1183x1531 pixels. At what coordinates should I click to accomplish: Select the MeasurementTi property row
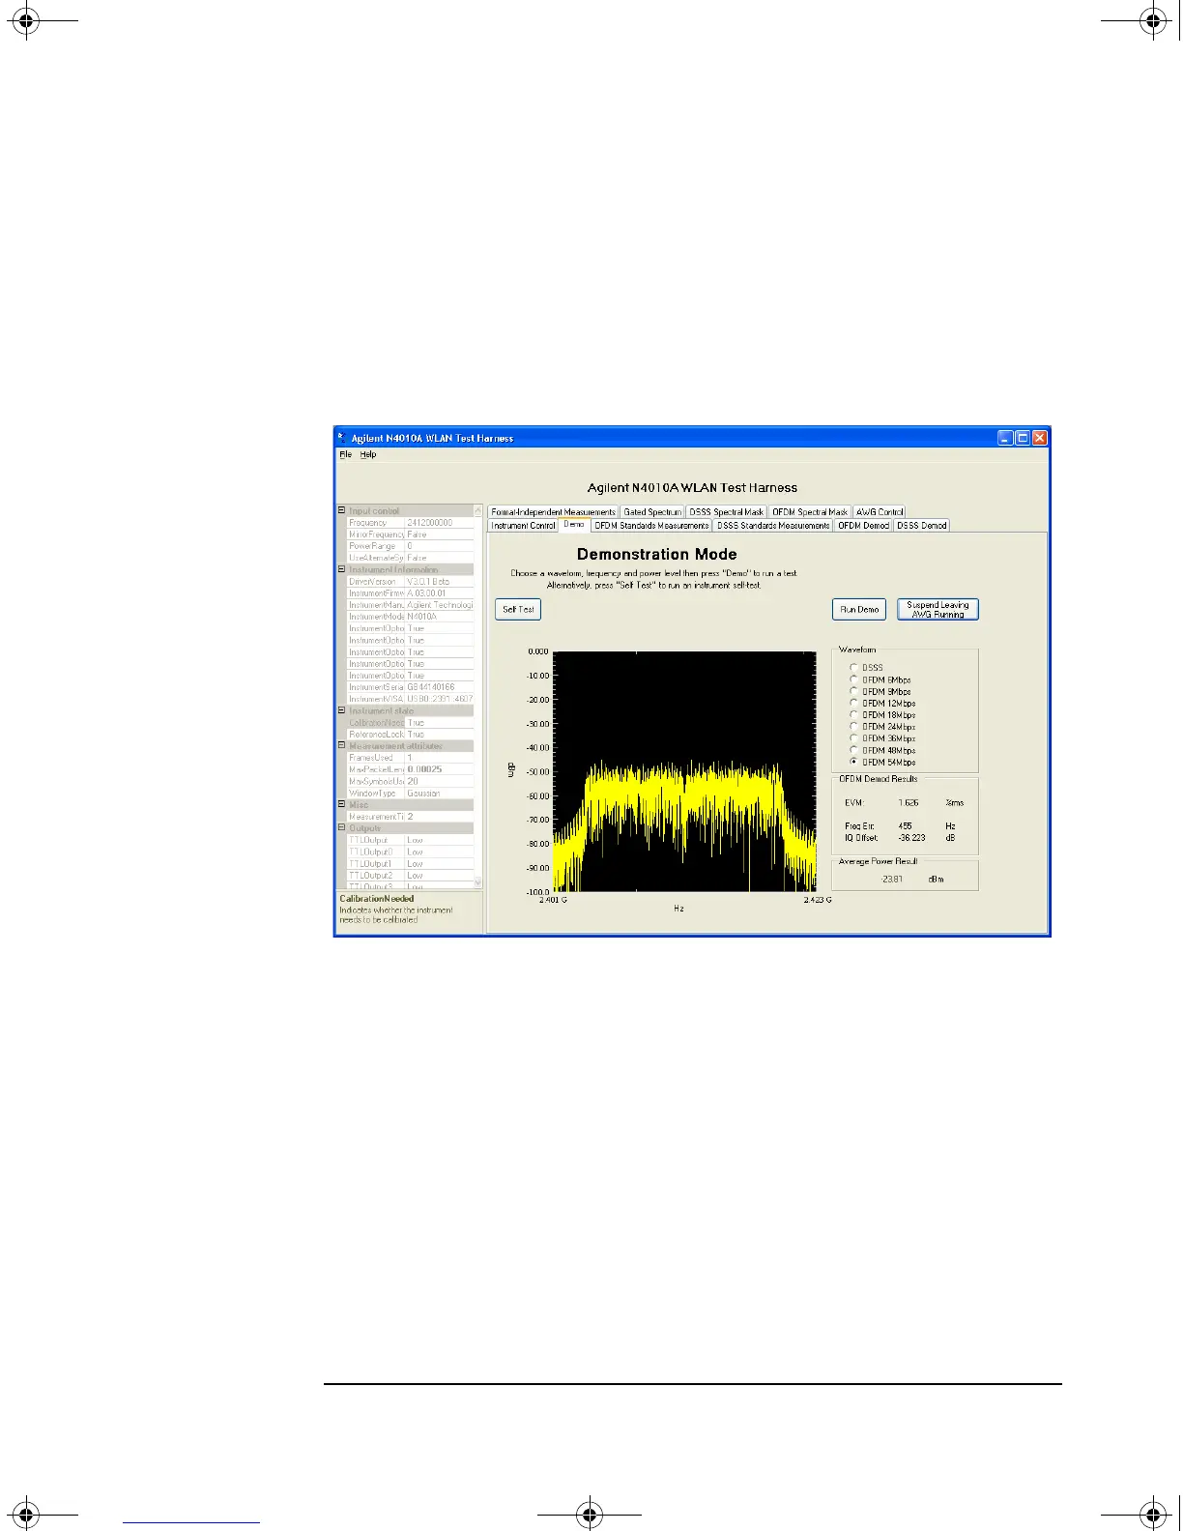click(410, 817)
